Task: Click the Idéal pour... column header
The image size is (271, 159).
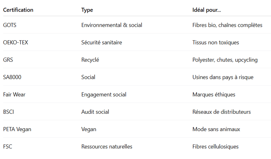Action: coord(207,10)
